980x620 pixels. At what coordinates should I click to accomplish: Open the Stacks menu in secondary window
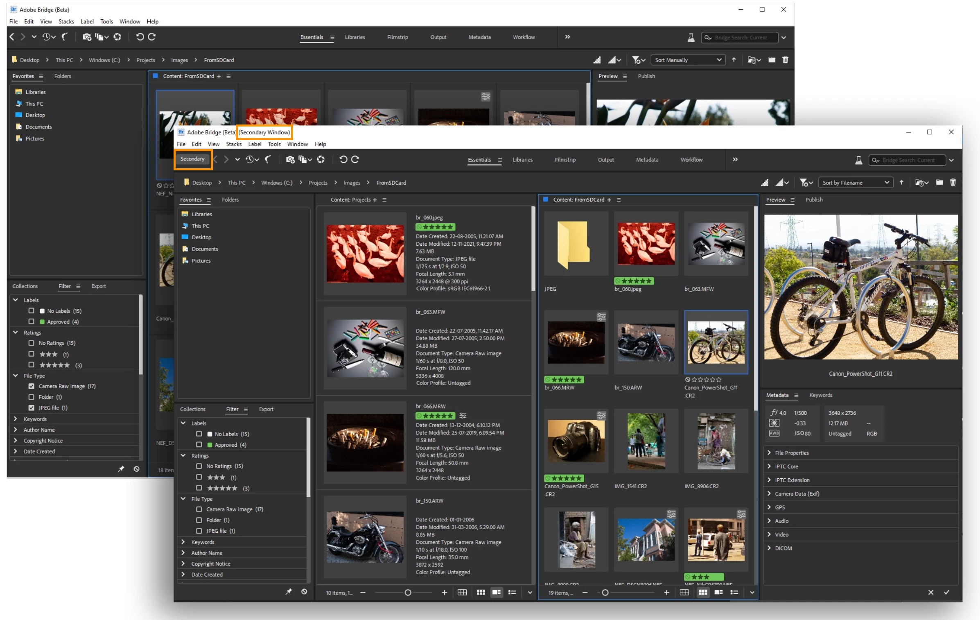233,144
